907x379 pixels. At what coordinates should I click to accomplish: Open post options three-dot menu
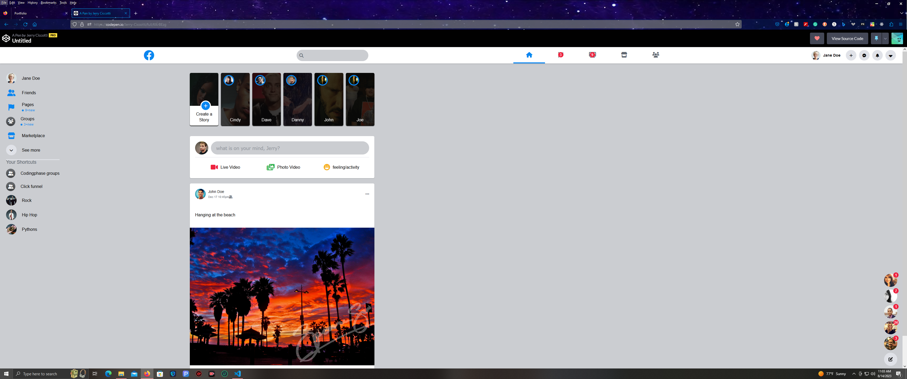[367, 194]
